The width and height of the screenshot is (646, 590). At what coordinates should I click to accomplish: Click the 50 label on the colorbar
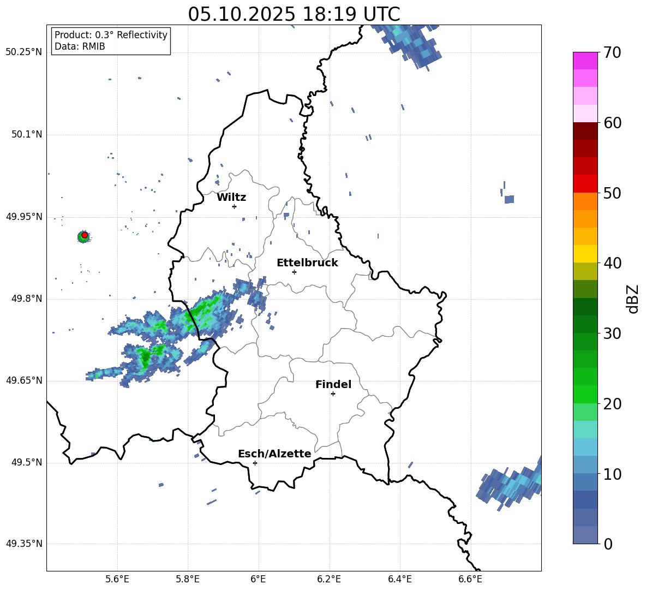click(x=612, y=193)
